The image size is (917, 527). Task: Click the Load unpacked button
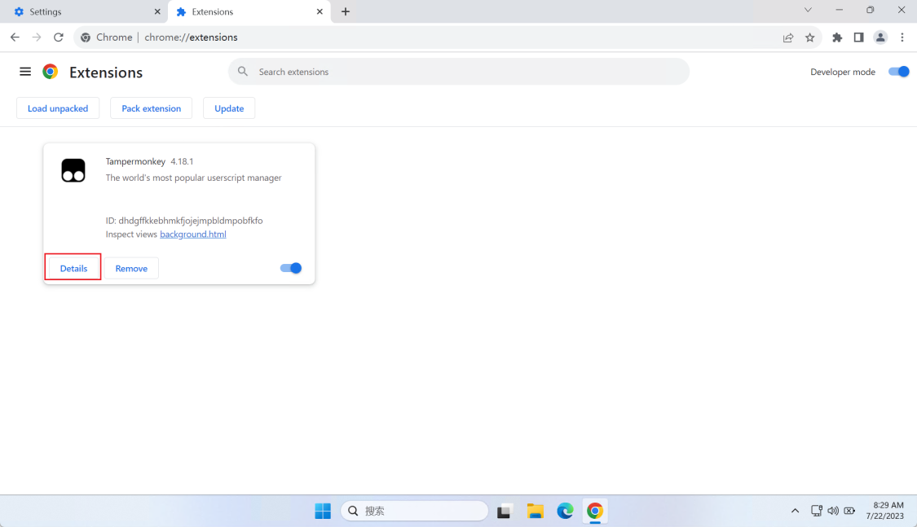[x=58, y=108]
